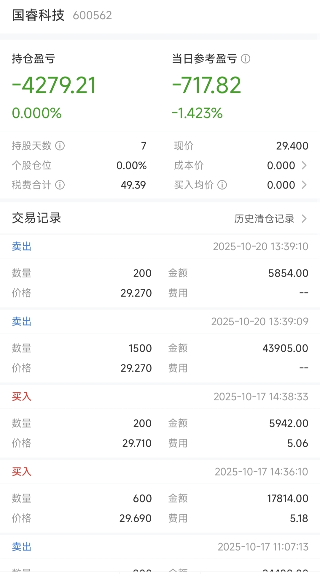
Task: Tap info icon next to 买入均价
Action: coord(222,185)
